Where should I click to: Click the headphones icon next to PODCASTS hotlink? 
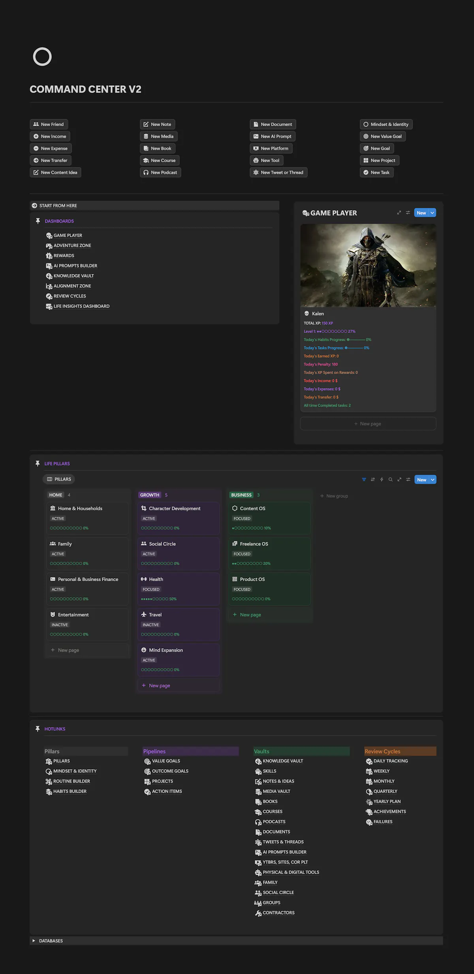pos(258,822)
